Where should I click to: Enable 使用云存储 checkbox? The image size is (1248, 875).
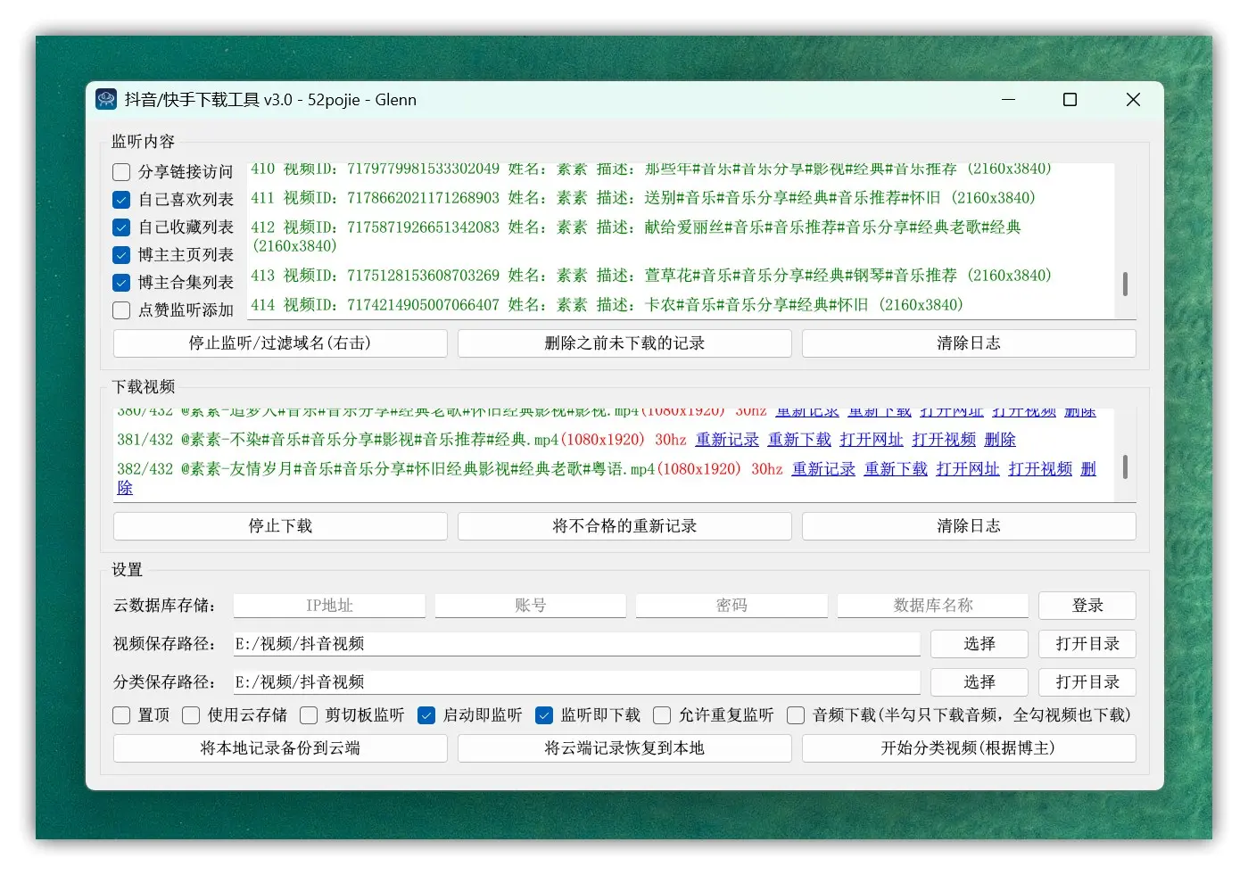point(191,715)
